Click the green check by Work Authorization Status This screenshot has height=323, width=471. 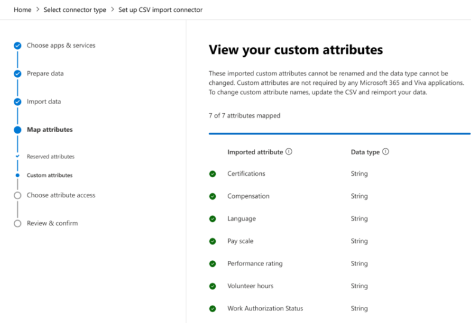[x=212, y=309]
